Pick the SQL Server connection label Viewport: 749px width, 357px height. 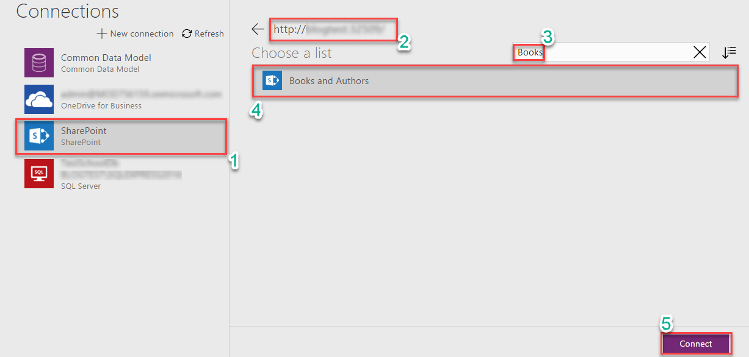click(x=81, y=186)
